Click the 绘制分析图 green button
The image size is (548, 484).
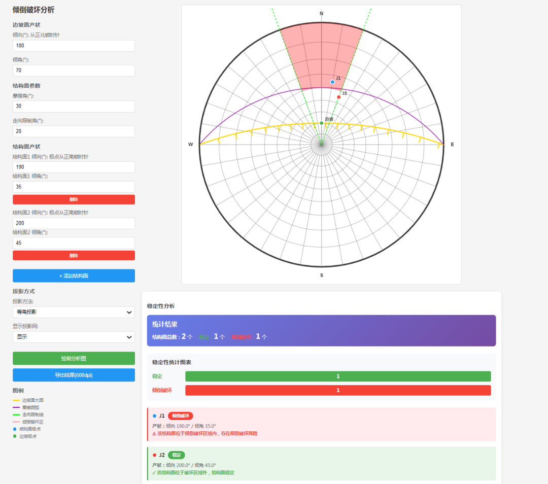click(74, 358)
